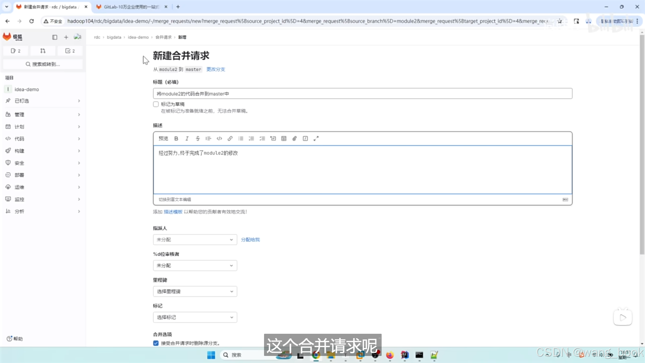Open the 帮助 help menu

tap(15, 339)
